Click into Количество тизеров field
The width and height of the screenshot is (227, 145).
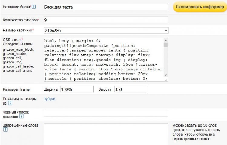click(106, 20)
